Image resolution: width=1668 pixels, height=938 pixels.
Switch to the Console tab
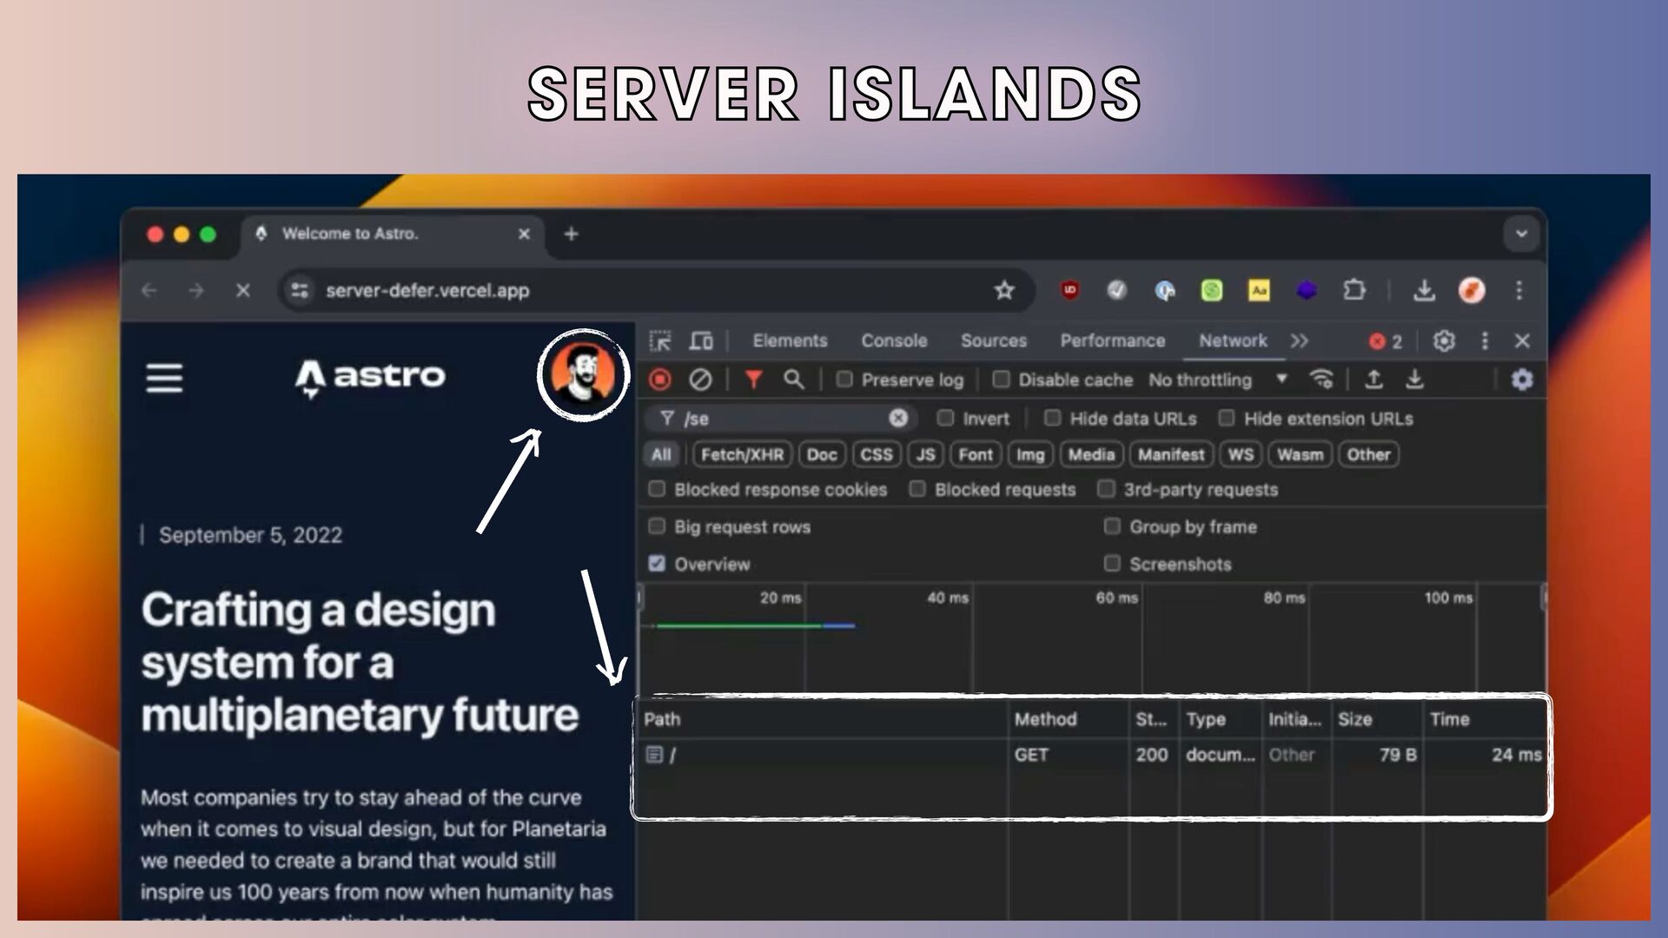pyautogui.click(x=894, y=340)
